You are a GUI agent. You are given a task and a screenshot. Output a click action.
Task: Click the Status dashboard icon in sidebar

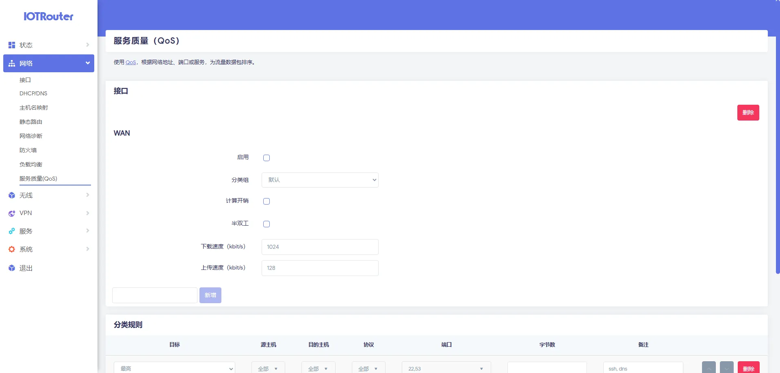(12, 45)
